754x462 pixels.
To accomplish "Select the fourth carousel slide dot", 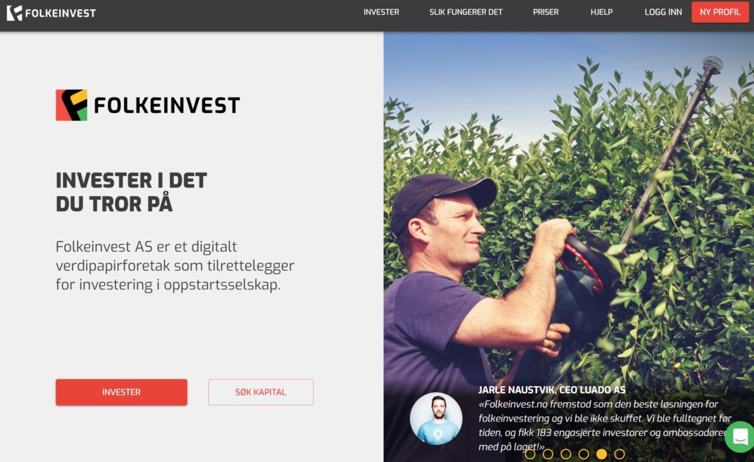I will (584, 454).
